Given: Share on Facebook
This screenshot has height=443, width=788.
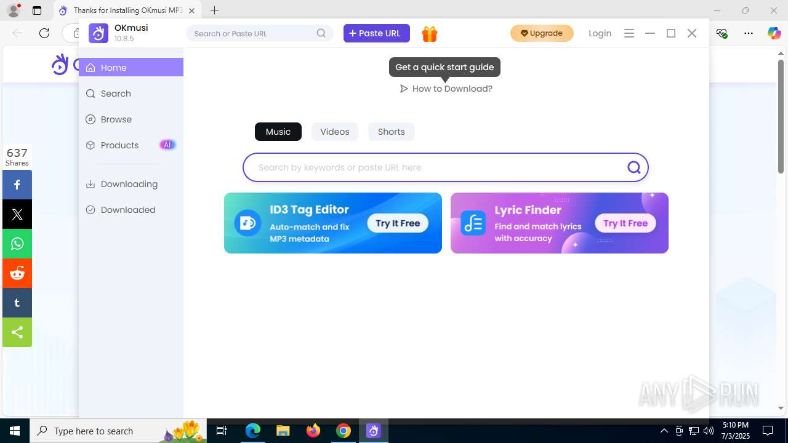Looking at the screenshot, I should [x=17, y=185].
